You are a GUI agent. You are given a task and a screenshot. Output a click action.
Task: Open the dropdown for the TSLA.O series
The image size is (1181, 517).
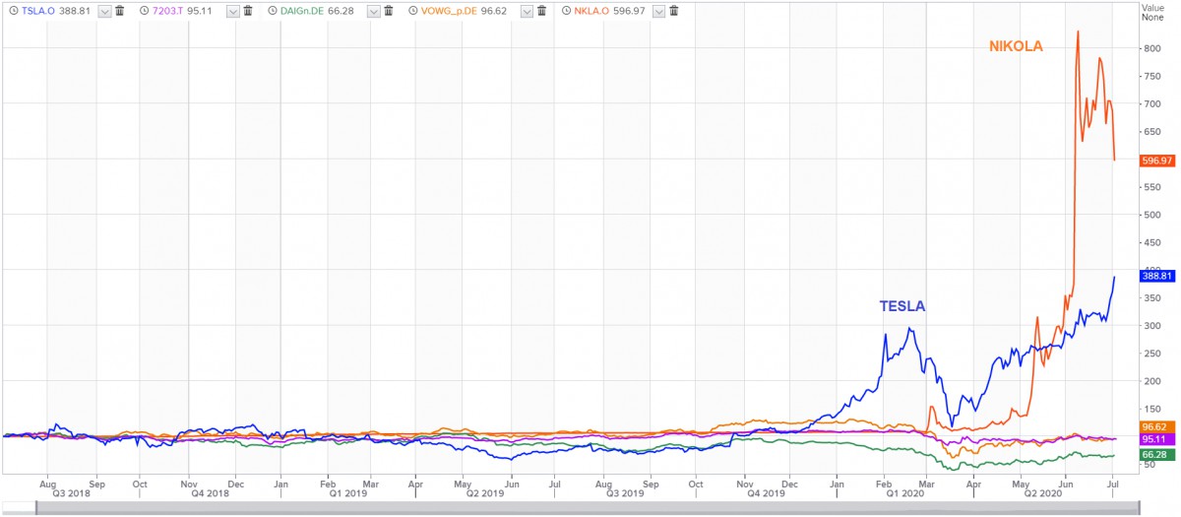[103, 11]
